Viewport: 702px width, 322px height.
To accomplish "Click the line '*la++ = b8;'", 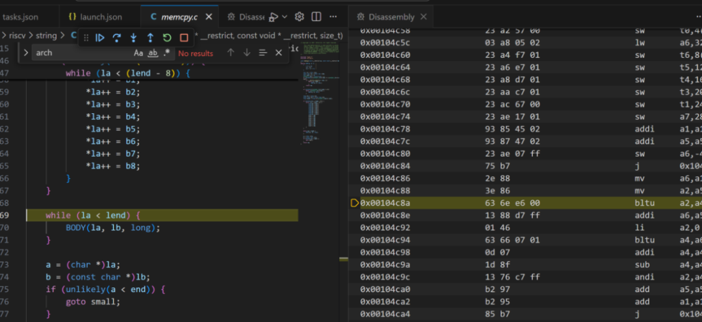I will point(113,166).
